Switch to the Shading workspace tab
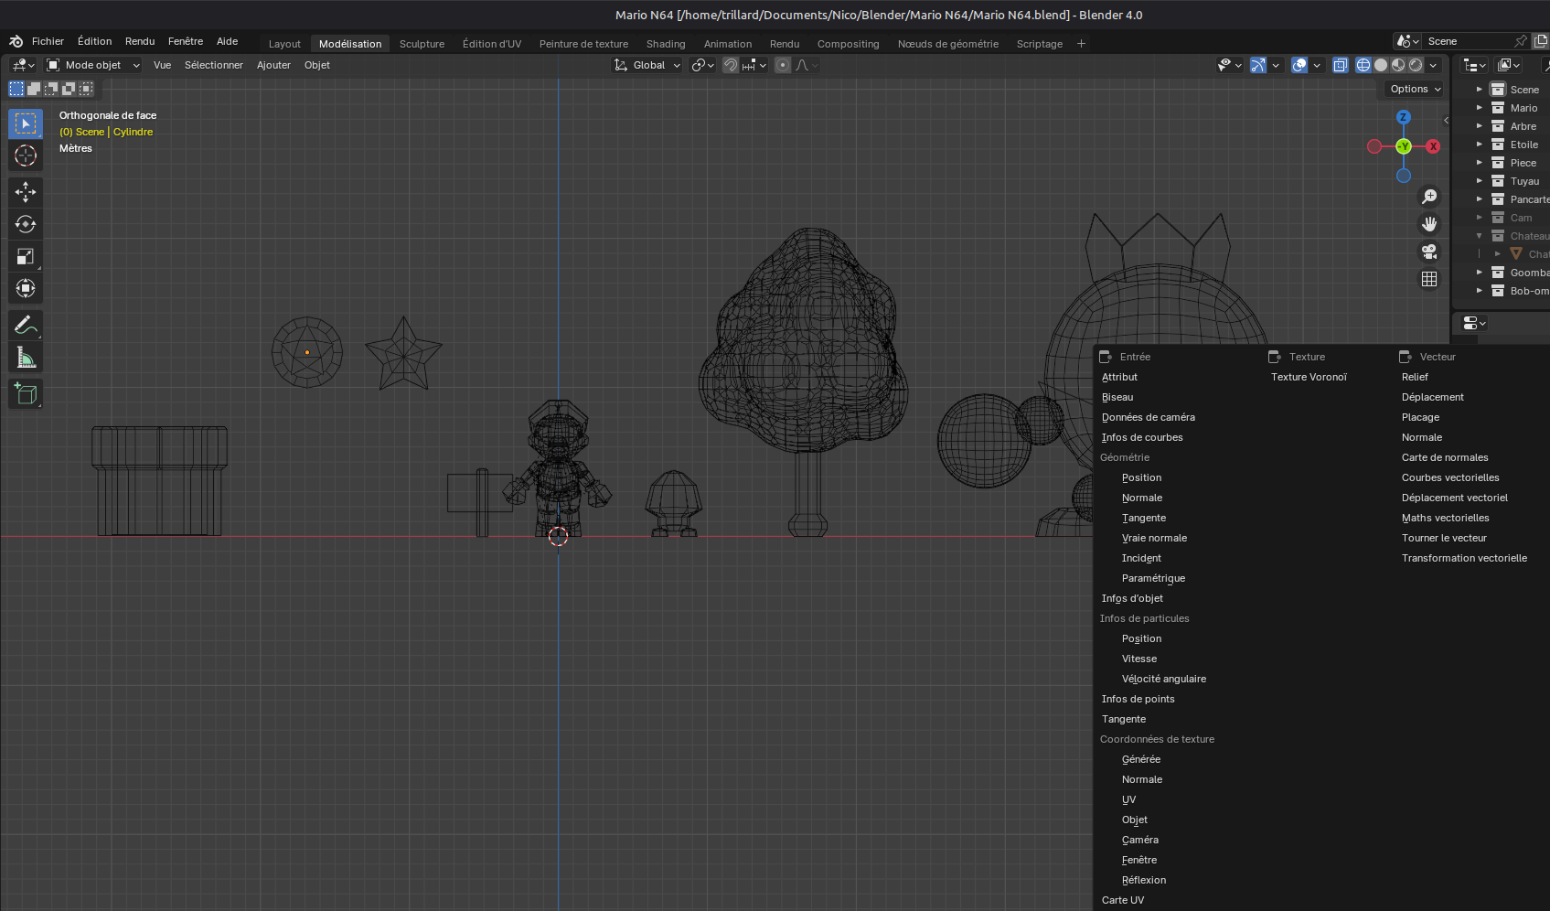Screen dimensions: 1550x911 click(x=666, y=44)
